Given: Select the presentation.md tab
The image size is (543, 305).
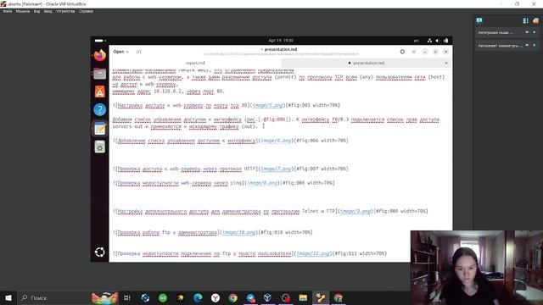Looking at the screenshot, I should pyautogui.click(x=367, y=63).
